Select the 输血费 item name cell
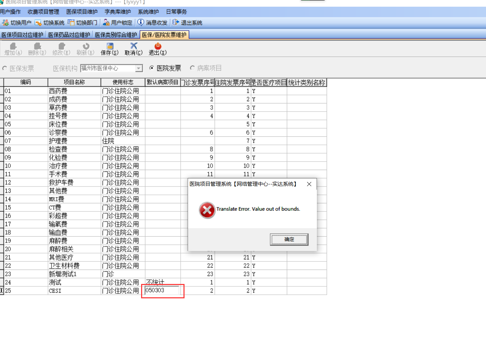The height and width of the screenshot is (339, 486). (74, 232)
